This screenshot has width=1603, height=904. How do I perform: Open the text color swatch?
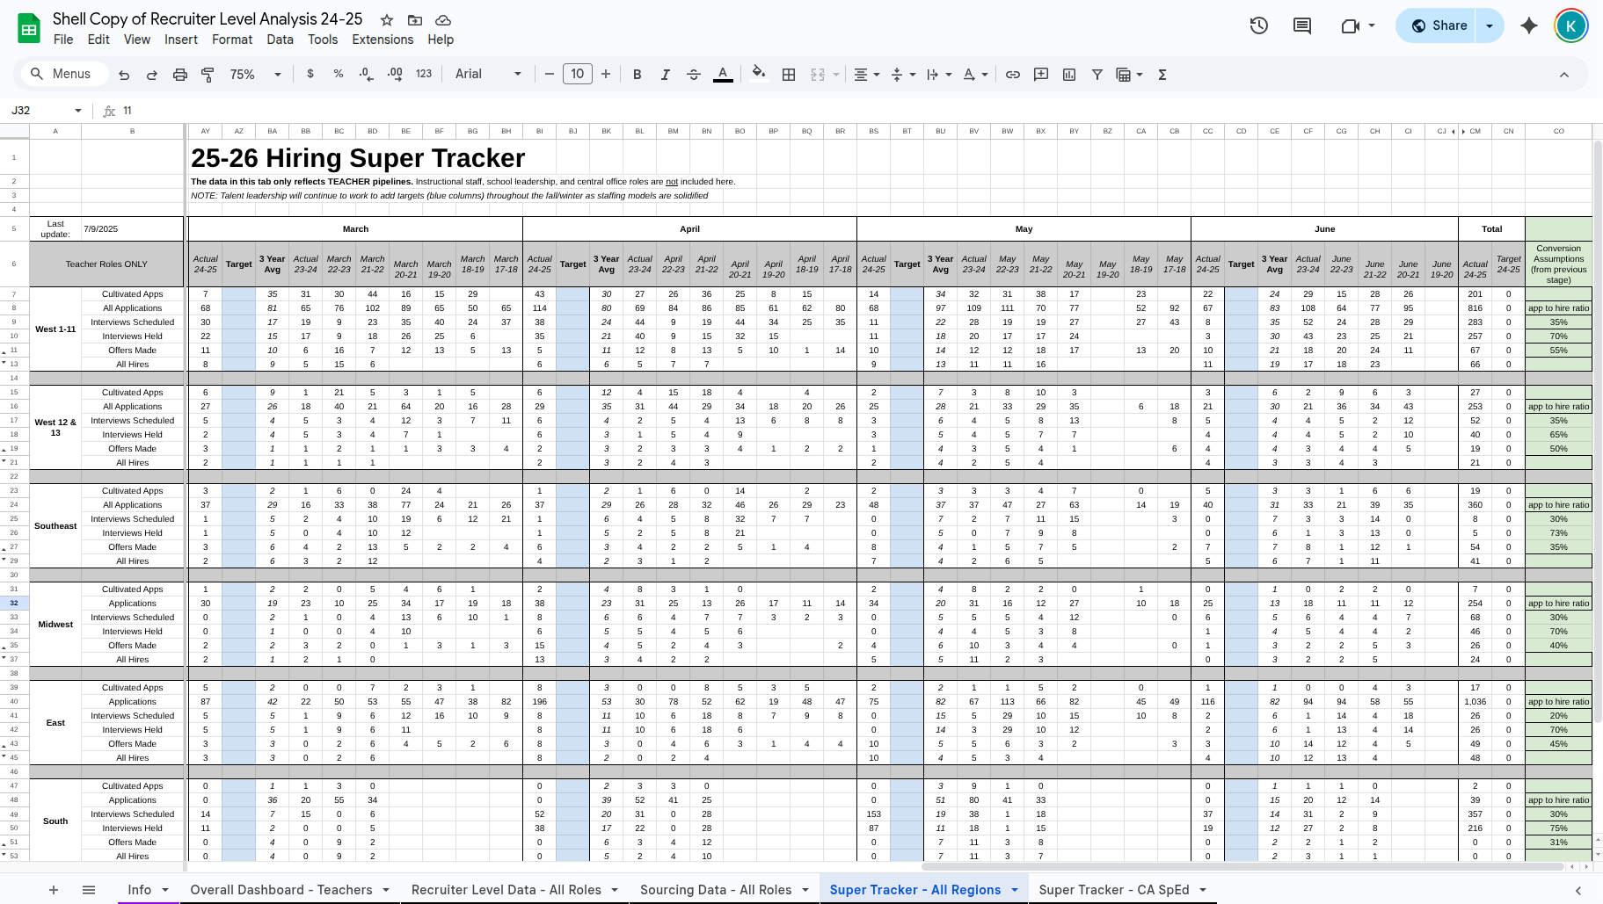[x=723, y=74]
